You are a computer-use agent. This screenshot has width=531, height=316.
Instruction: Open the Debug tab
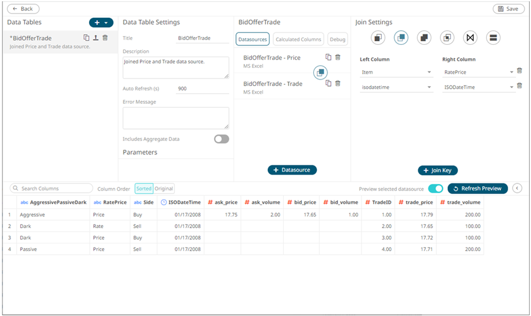337,39
